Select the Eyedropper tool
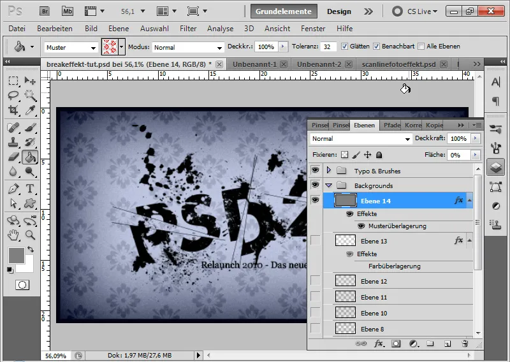 [x=30, y=110]
